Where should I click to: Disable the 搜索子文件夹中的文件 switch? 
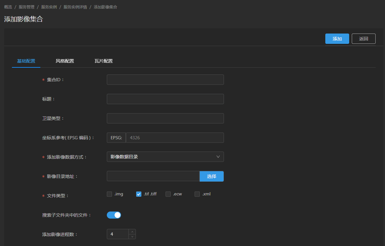click(114, 215)
